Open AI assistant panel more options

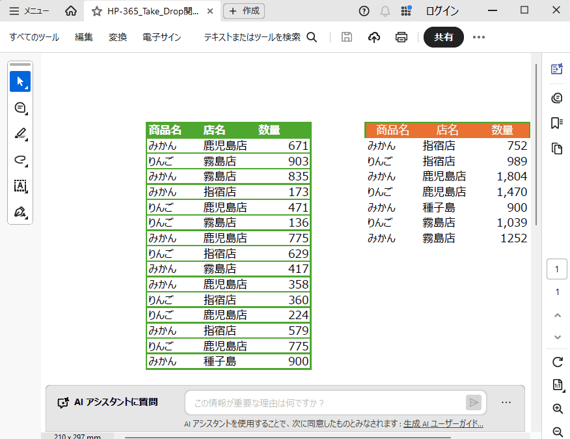[506, 403]
